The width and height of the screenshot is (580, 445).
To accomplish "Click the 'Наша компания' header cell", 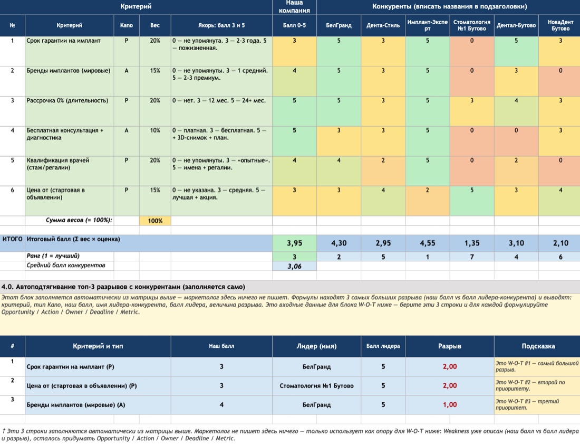I will point(294,7).
